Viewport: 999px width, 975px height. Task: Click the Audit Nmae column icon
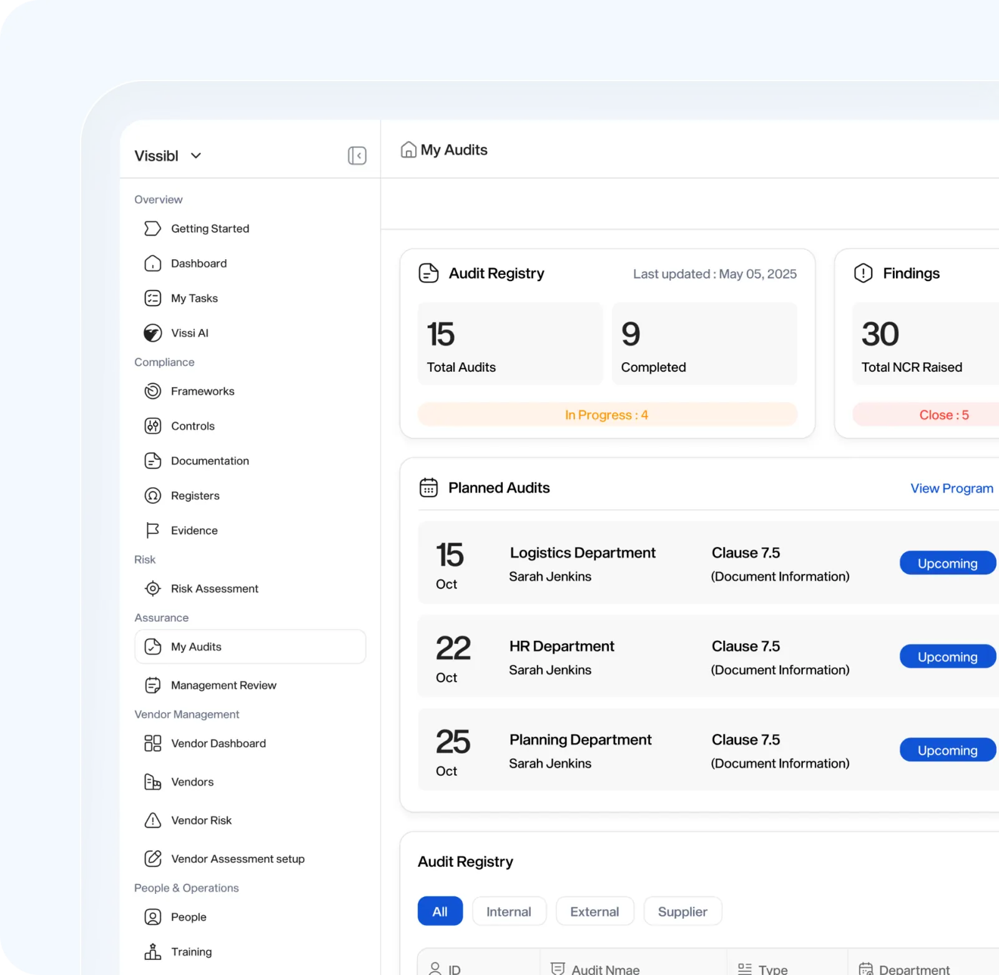coord(558,969)
